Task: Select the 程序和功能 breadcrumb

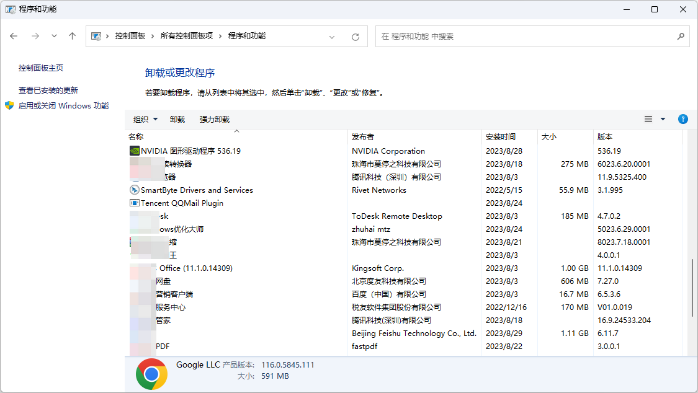Action: pyautogui.click(x=246, y=36)
